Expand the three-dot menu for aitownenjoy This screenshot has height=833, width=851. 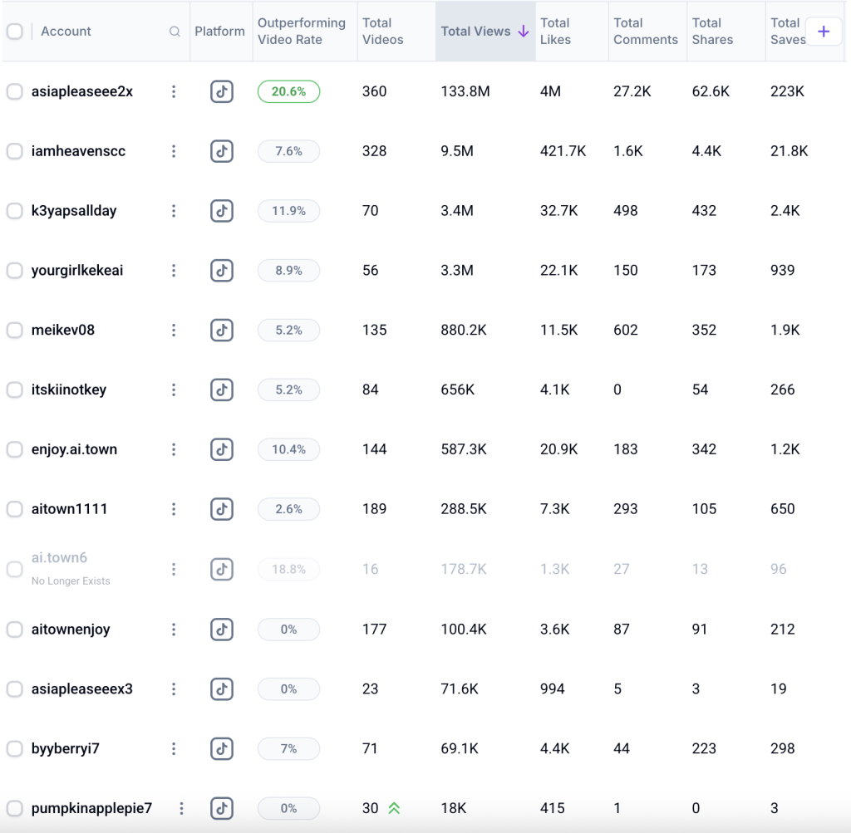[x=174, y=629]
